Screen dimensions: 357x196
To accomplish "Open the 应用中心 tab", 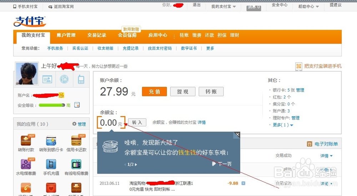I will (x=158, y=35).
